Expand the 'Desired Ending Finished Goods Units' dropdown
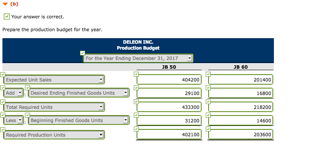 (78, 93)
